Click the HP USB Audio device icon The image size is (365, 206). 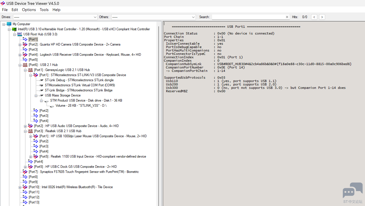click(30, 126)
